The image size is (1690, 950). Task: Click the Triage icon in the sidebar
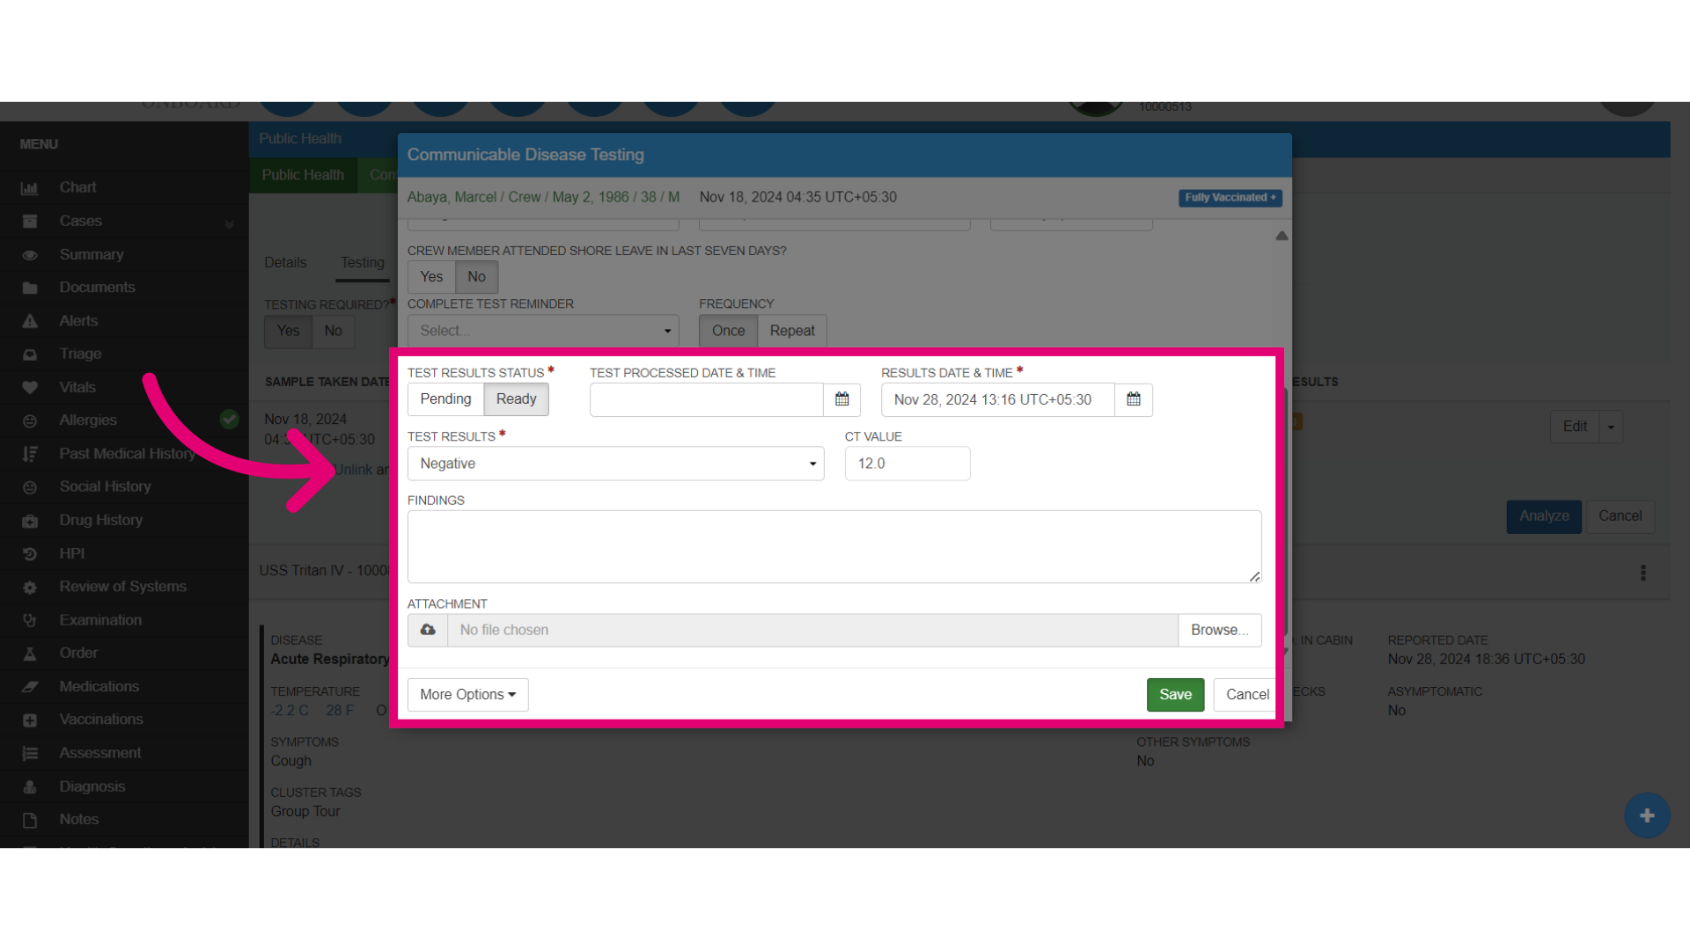[x=29, y=354]
